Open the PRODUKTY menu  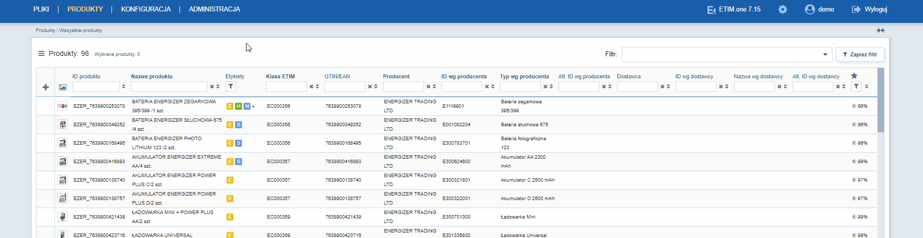coord(85,9)
